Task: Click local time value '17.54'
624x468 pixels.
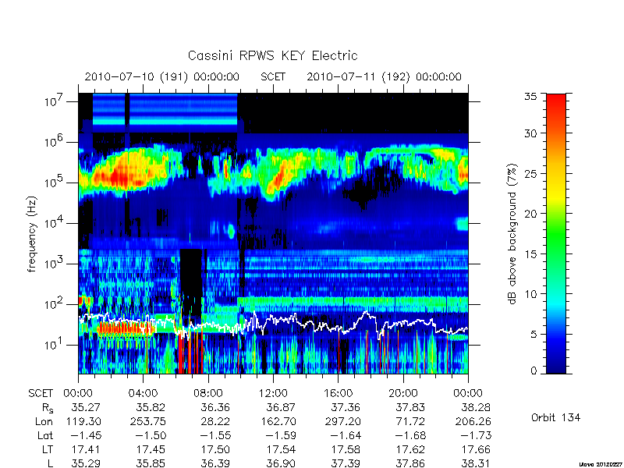Action: coord(281,450)
